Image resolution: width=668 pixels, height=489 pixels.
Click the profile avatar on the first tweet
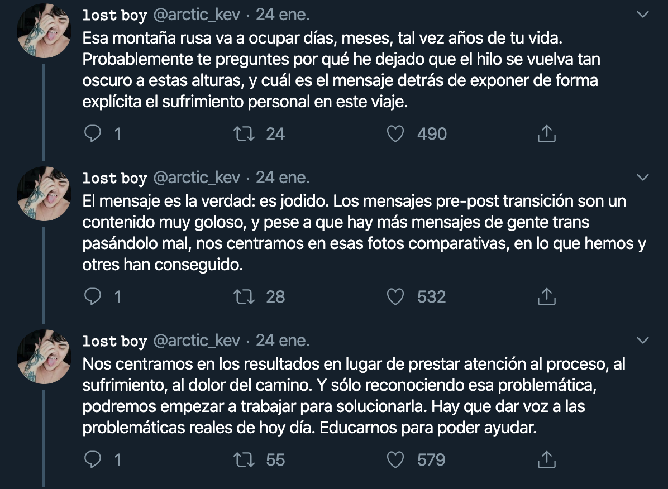(44, 31)
